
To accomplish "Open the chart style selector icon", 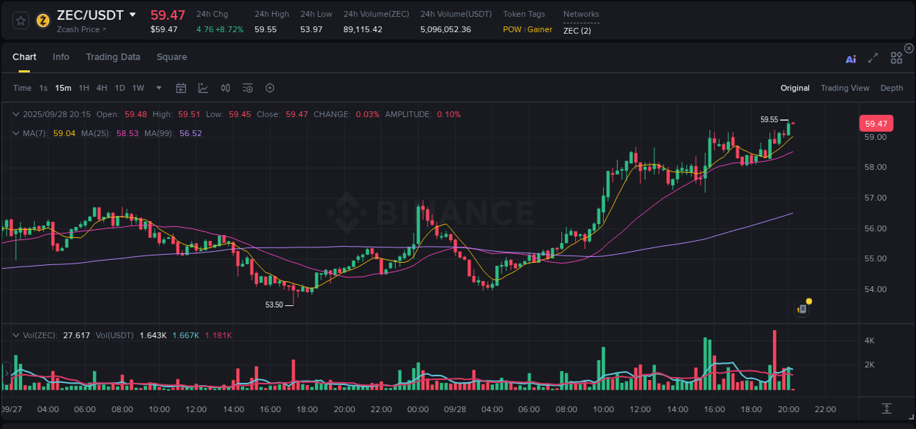I will point(203,88).
